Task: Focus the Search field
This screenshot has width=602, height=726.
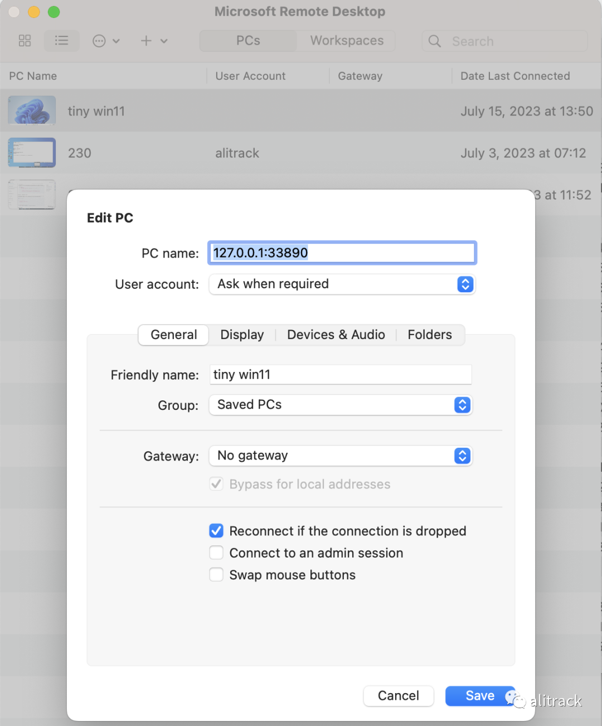Action: click(x=504, y=41)
